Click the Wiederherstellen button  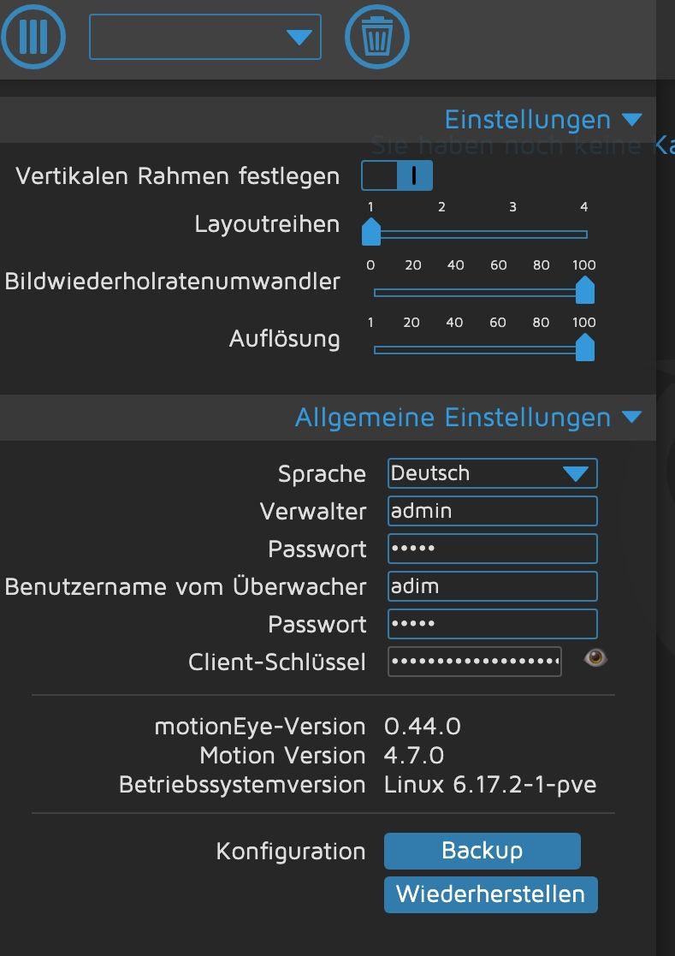click(x=490, y=894)
